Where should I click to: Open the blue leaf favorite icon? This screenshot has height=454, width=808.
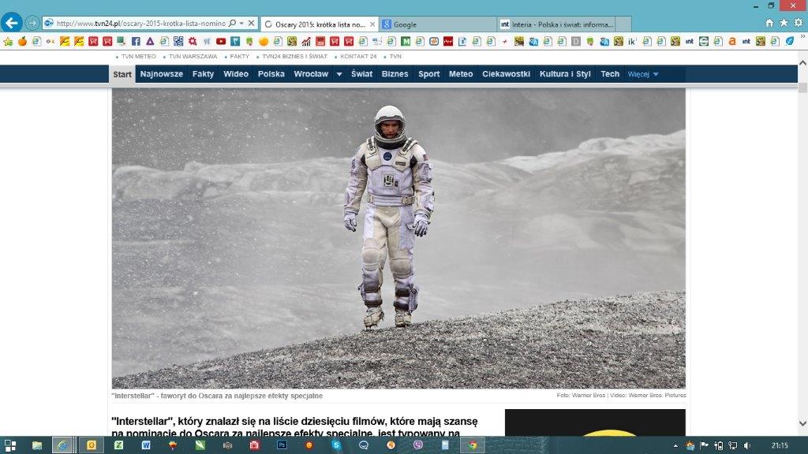[x=789, y=41]
